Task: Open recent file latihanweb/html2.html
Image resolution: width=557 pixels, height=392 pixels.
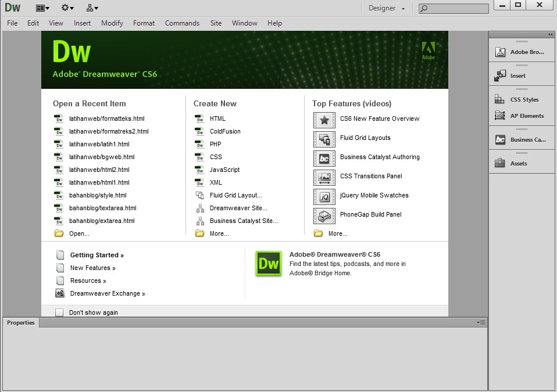Action: coord(99,170)
